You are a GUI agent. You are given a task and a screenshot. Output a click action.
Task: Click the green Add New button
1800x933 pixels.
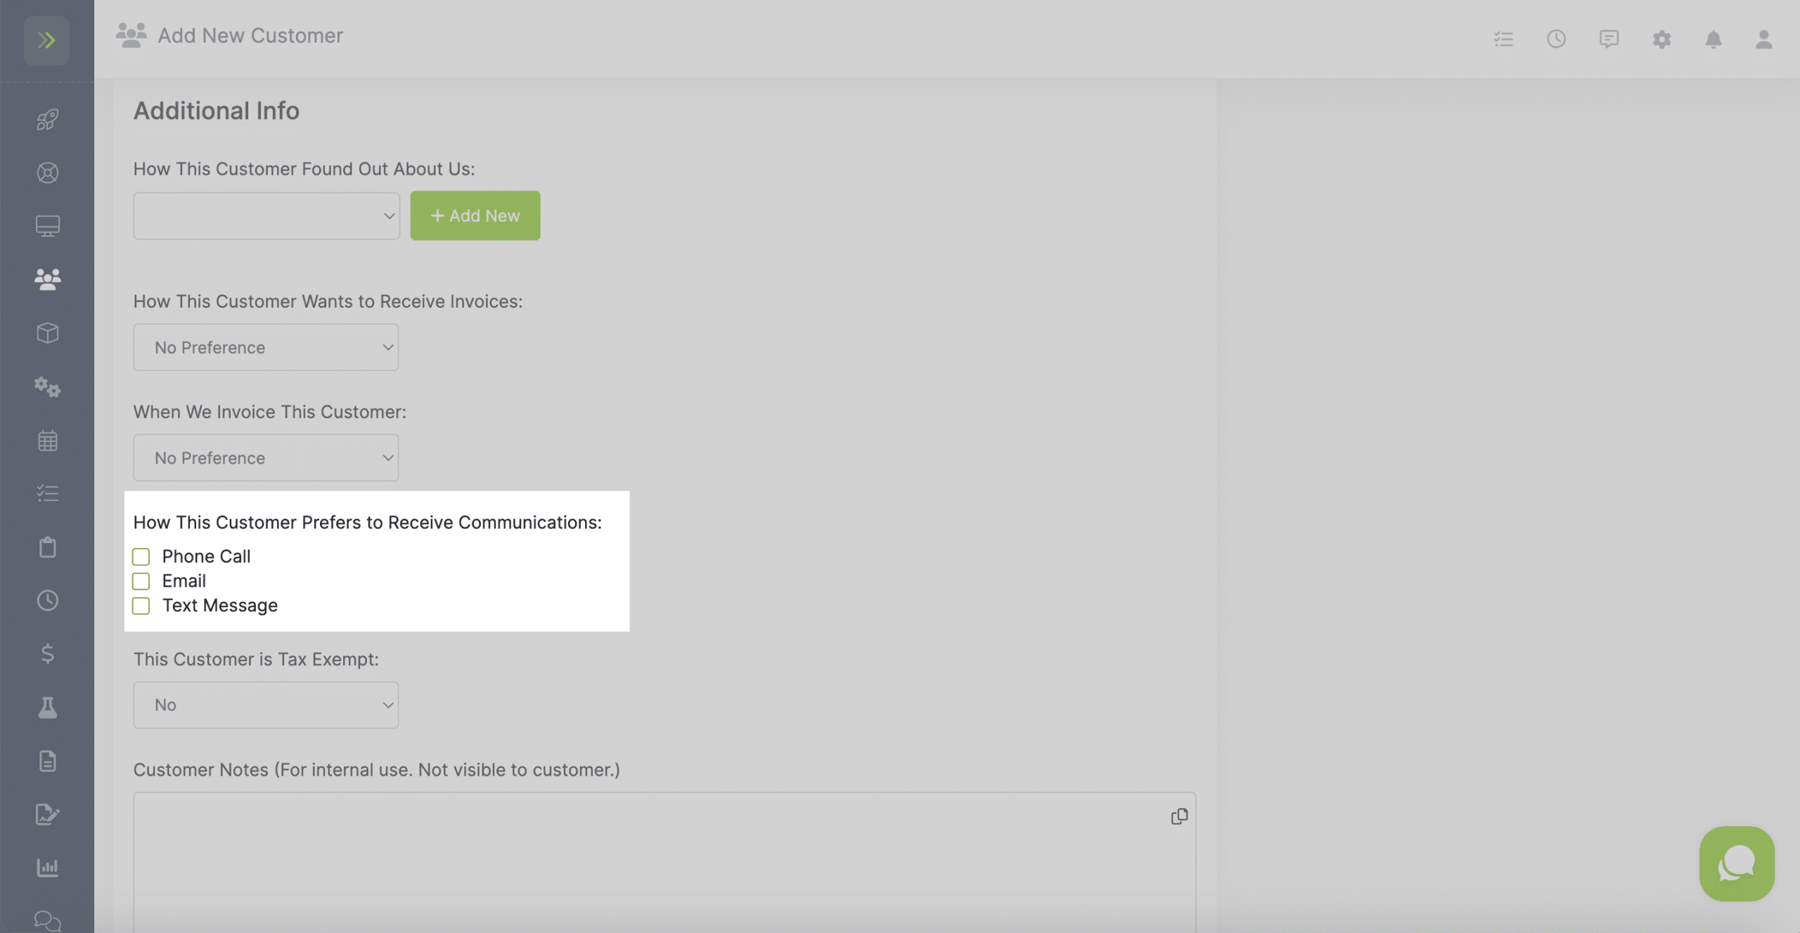click(x=475, y=216)
